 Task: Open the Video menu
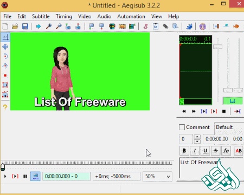(x=85, y=16)
